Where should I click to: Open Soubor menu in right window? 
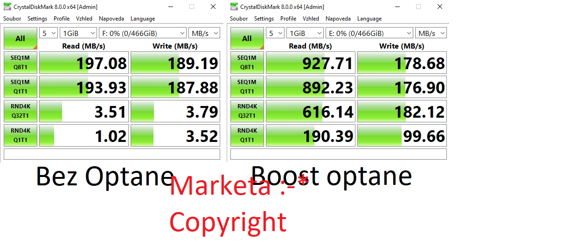[239, 19]
